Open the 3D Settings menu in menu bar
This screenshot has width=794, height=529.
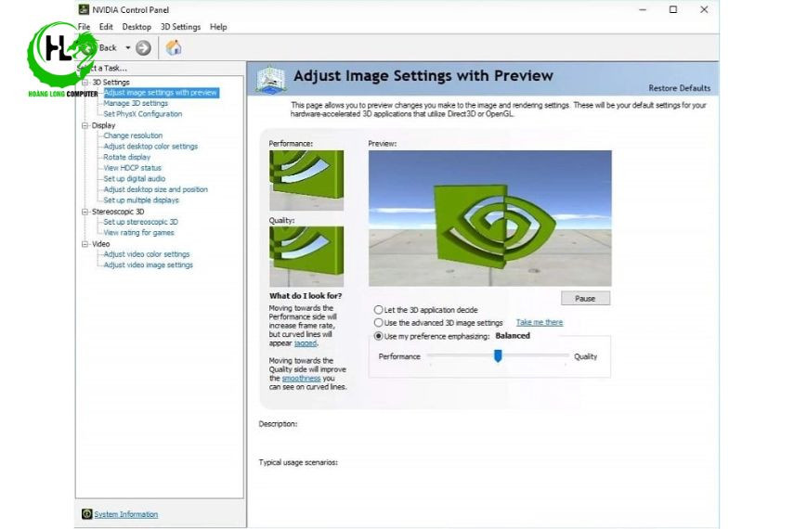coord(179,27)
